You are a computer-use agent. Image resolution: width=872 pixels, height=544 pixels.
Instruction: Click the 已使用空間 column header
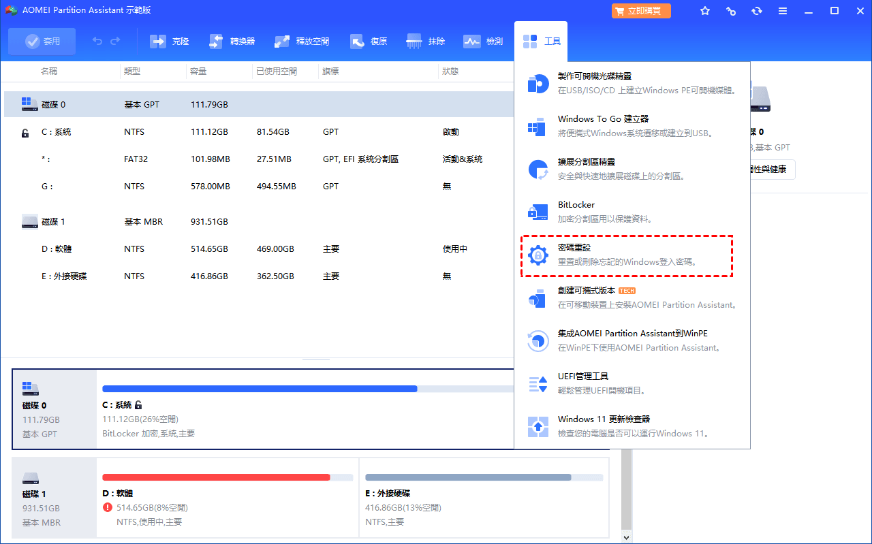coord(277,71)
